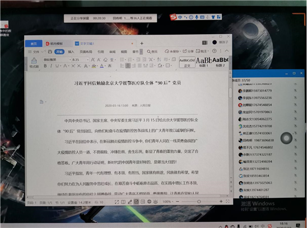The height and width of the screenshot is (228, 307).
Task: Click the full screen icon in the status bar
Action: click(x=117, y=202)
